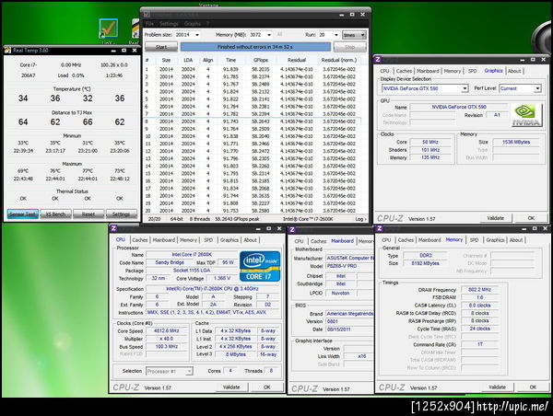Viewport: 553px width, 416px height.
Task: Click Settings button in Real Temp
Action: (121, 214)
